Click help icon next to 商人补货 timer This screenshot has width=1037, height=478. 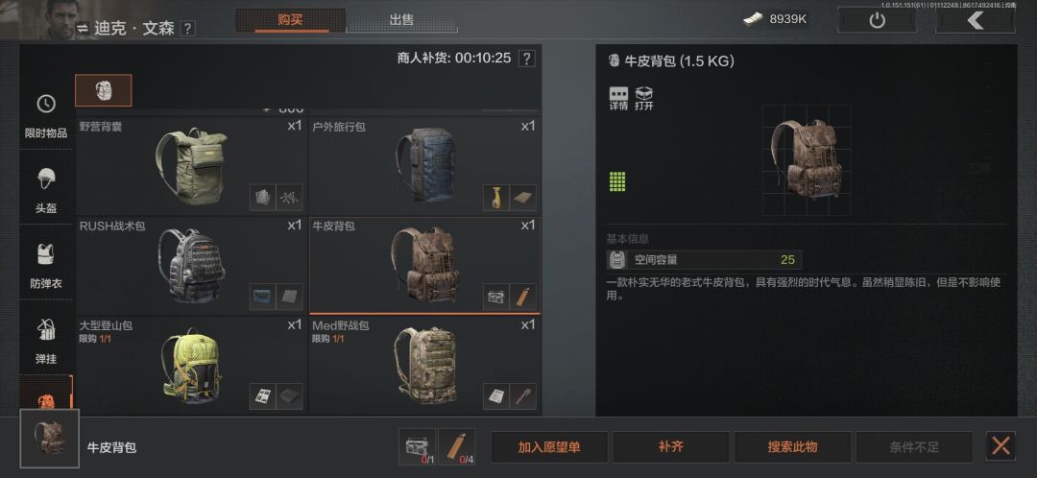pos(526,59)
